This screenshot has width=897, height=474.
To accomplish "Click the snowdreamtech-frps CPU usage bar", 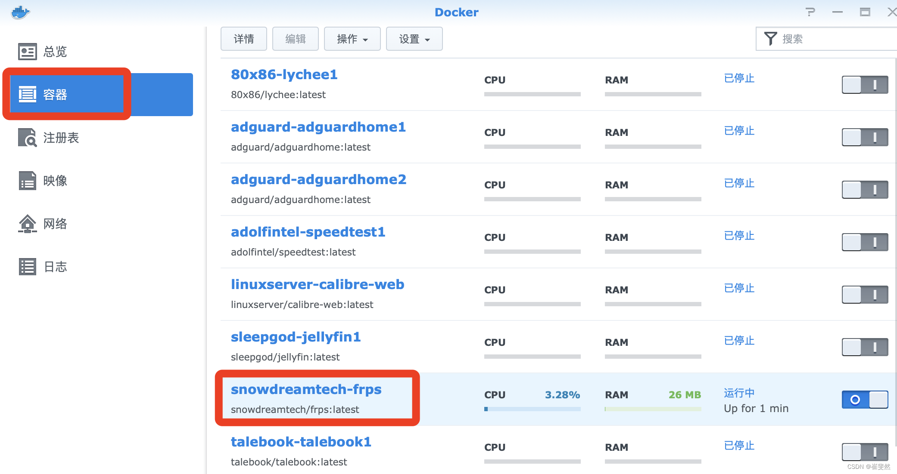I will pyautogui.click(x=533, y=409).
